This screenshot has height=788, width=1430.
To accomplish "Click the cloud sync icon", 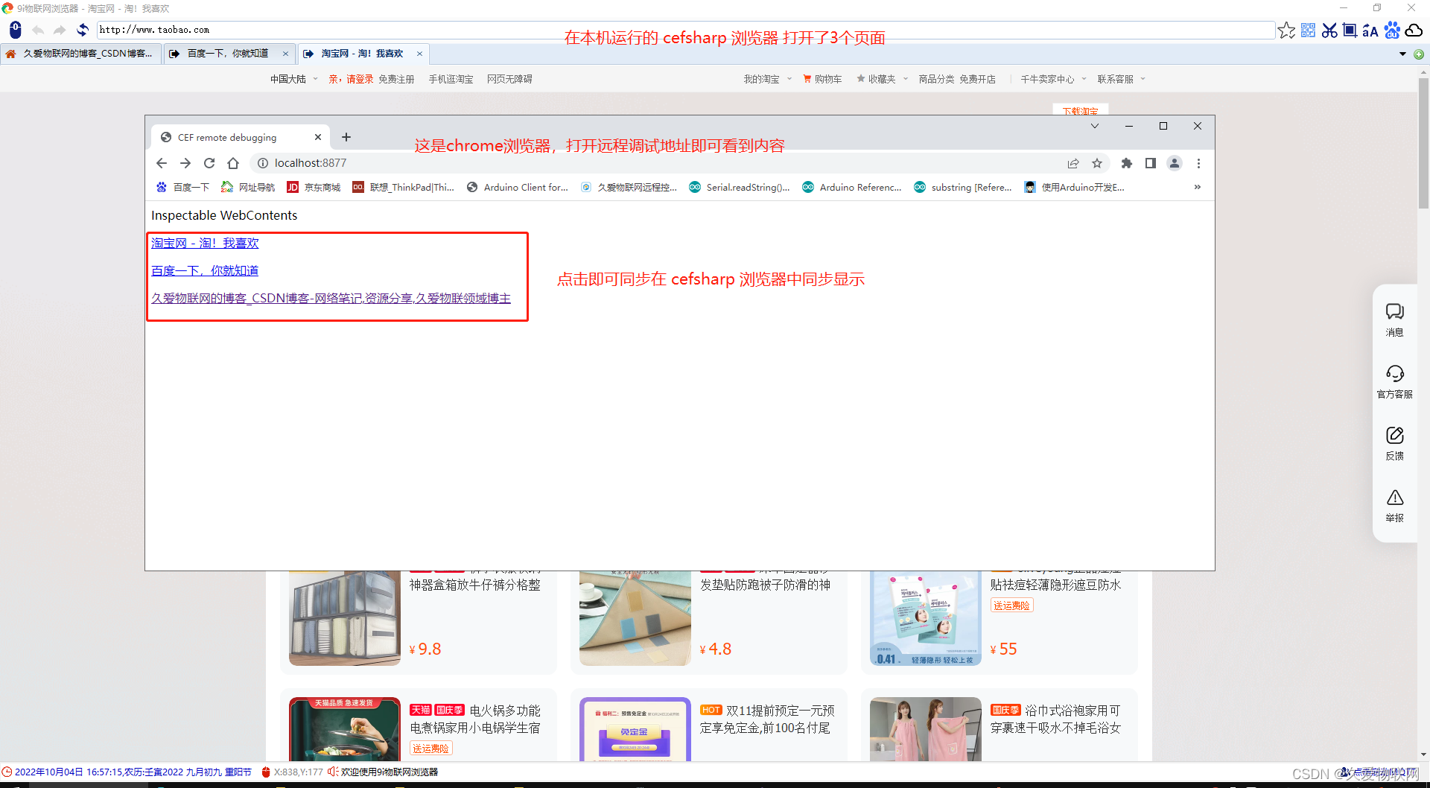I will [1414, 30].
